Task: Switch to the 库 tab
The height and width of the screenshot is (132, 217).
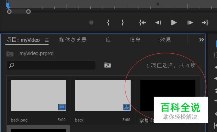Action: [108, 40]
